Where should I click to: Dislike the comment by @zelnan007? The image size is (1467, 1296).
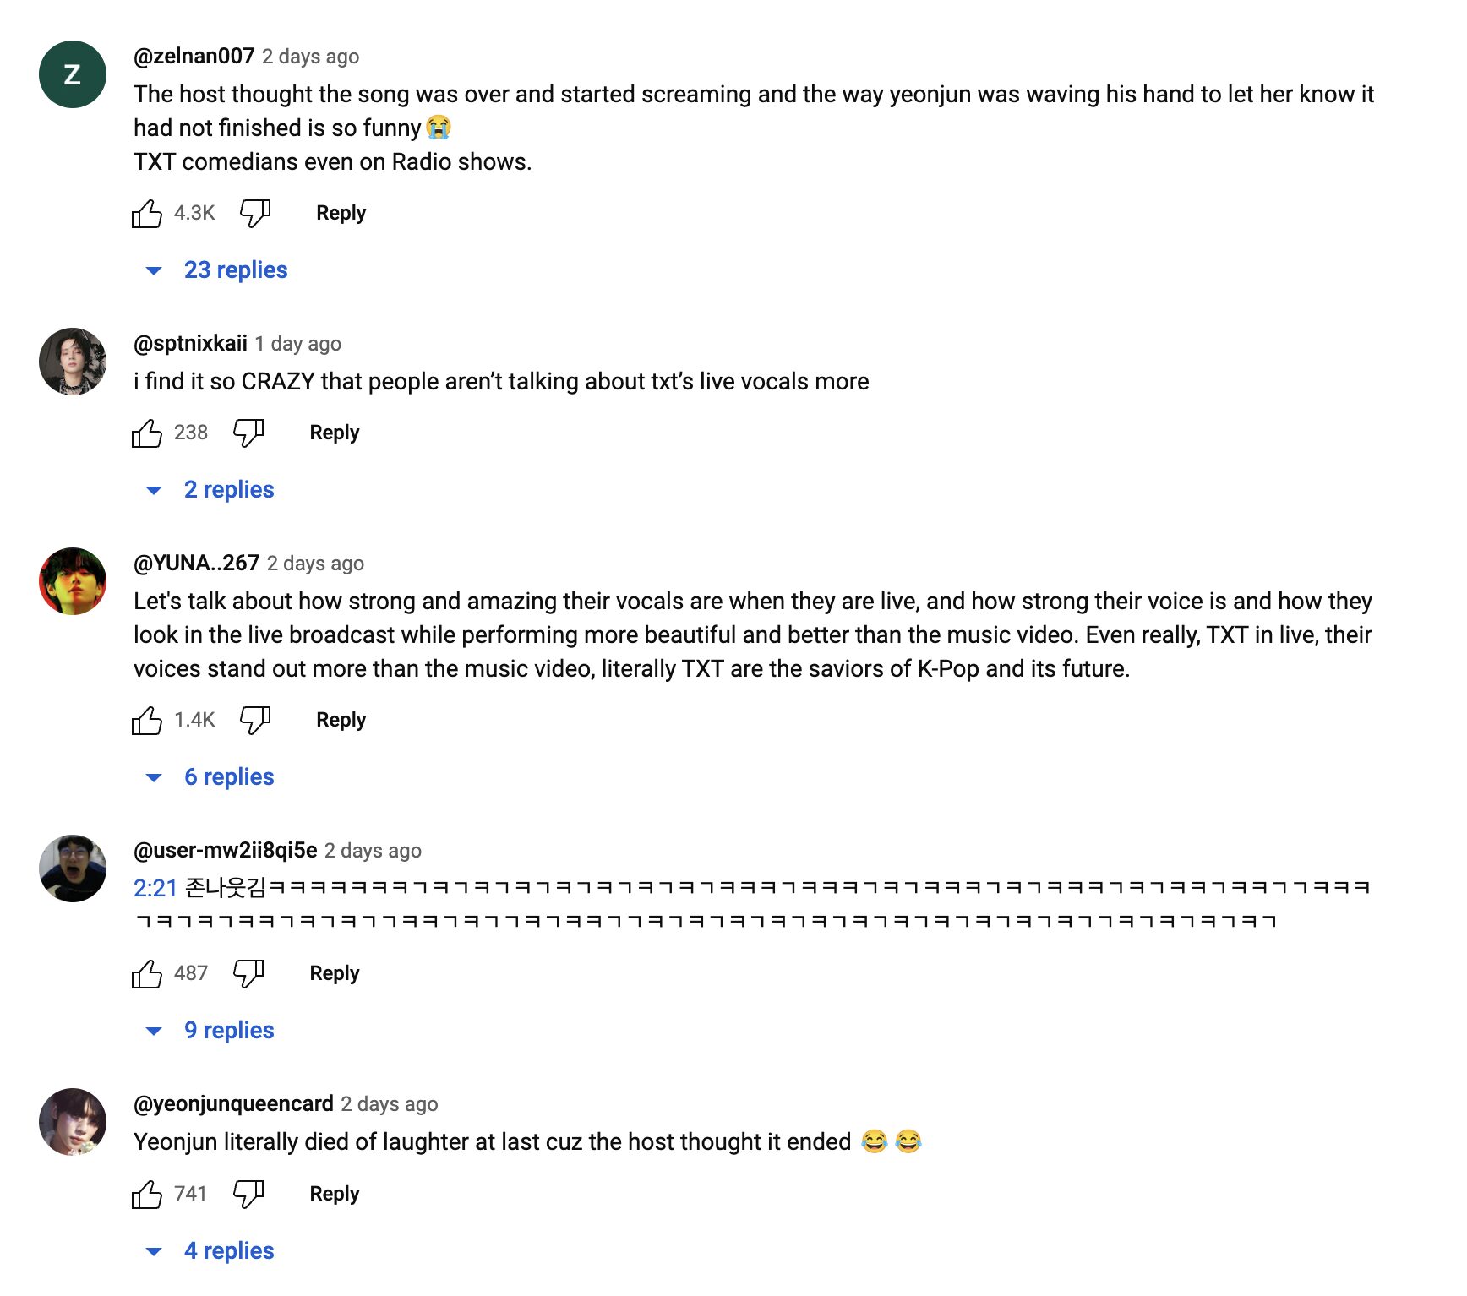(255, 214)
